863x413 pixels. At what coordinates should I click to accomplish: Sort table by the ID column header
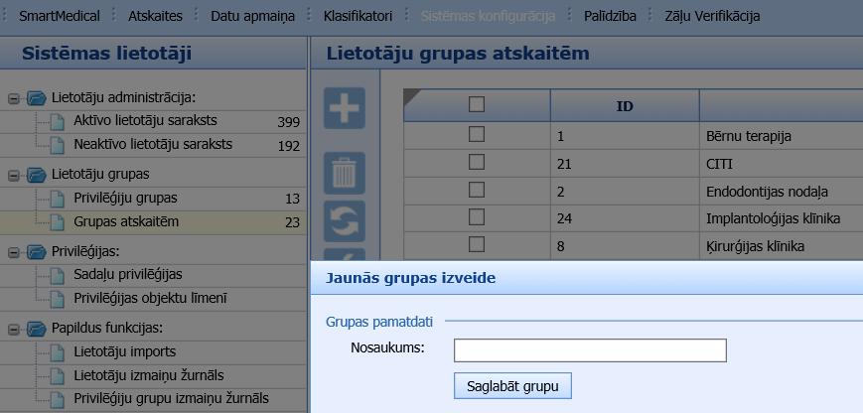625,105
